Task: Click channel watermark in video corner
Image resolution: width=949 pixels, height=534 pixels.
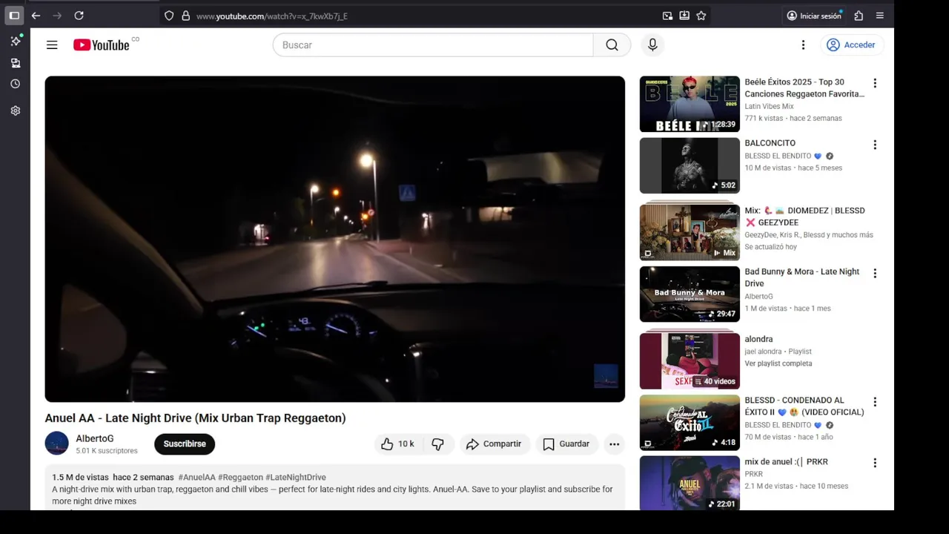Action: [x=606, y=376]
